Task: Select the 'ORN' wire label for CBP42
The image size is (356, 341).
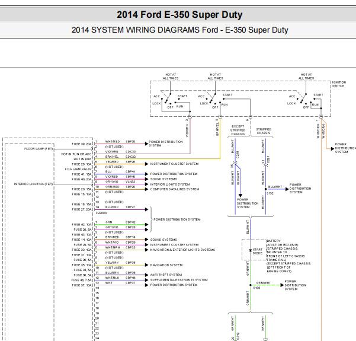Action: tap(109, 222)
